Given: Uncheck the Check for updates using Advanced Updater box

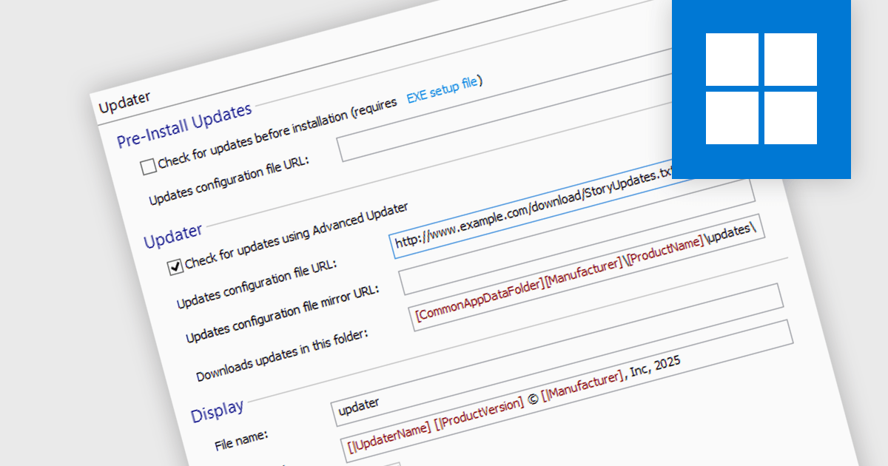Looking at the screenshot, I should point(175,266).
